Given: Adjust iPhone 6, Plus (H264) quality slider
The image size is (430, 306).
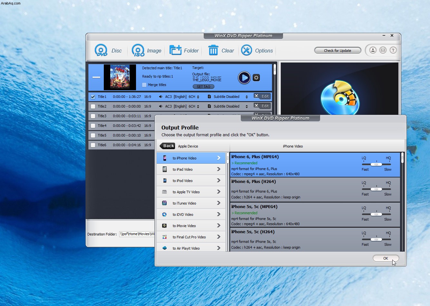Looking at the screenshot, I should [x=376, y=189].
